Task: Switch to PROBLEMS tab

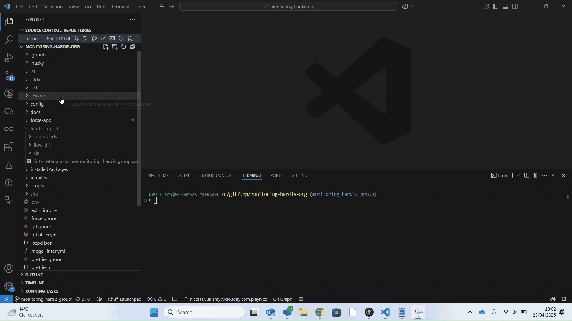Action: (x=158, y=175)
